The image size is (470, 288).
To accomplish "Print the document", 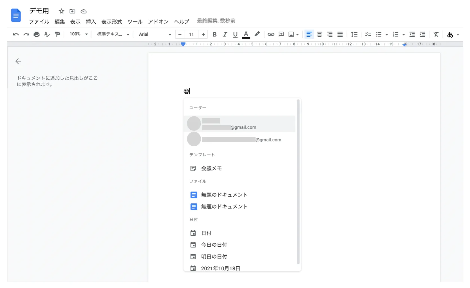I will coord(37,34).
